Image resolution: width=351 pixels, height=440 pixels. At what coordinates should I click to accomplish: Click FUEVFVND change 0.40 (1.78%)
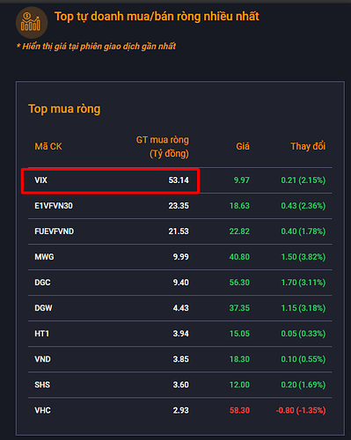303,231
